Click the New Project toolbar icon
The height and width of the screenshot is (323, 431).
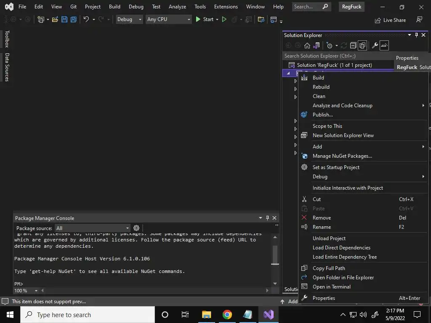[x=41, y=19]
